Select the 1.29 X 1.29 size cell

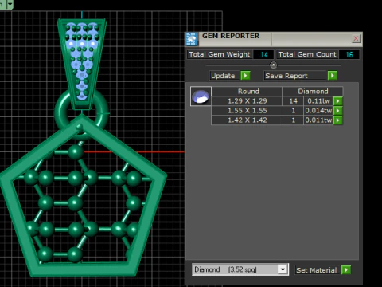point(248,101)
